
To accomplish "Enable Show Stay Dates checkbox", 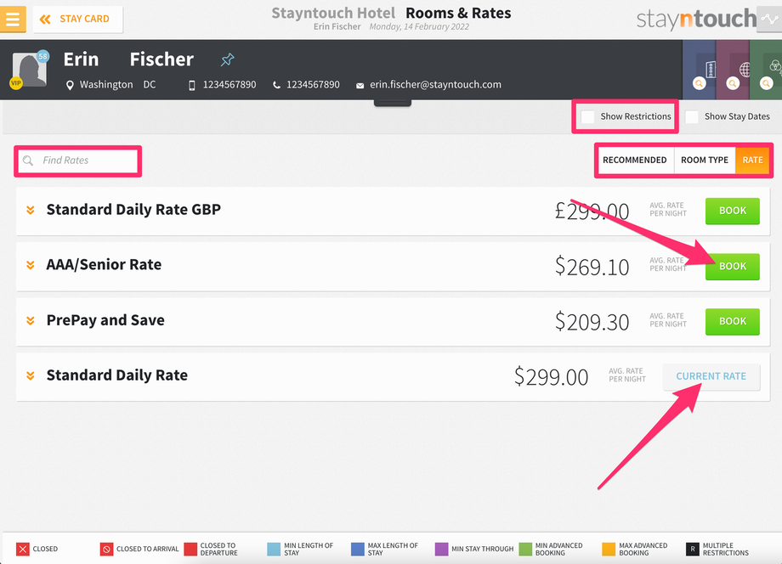I will tap(692, 116).
